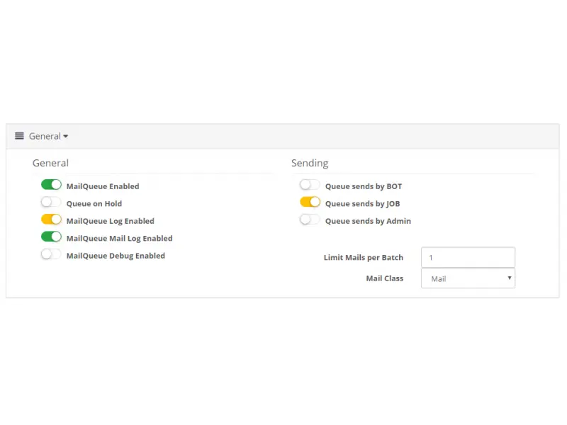Screen dimensions: 567x425
Task: Click the Limit Mails per Batch field
Action: coord(468,257)
